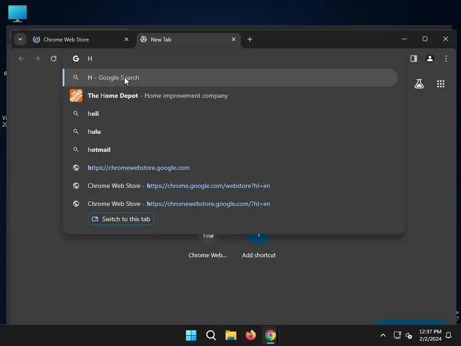The image size is (461, 346).
Task: Open the tab search dropdown arrow
Action: [x=20, y=39]
